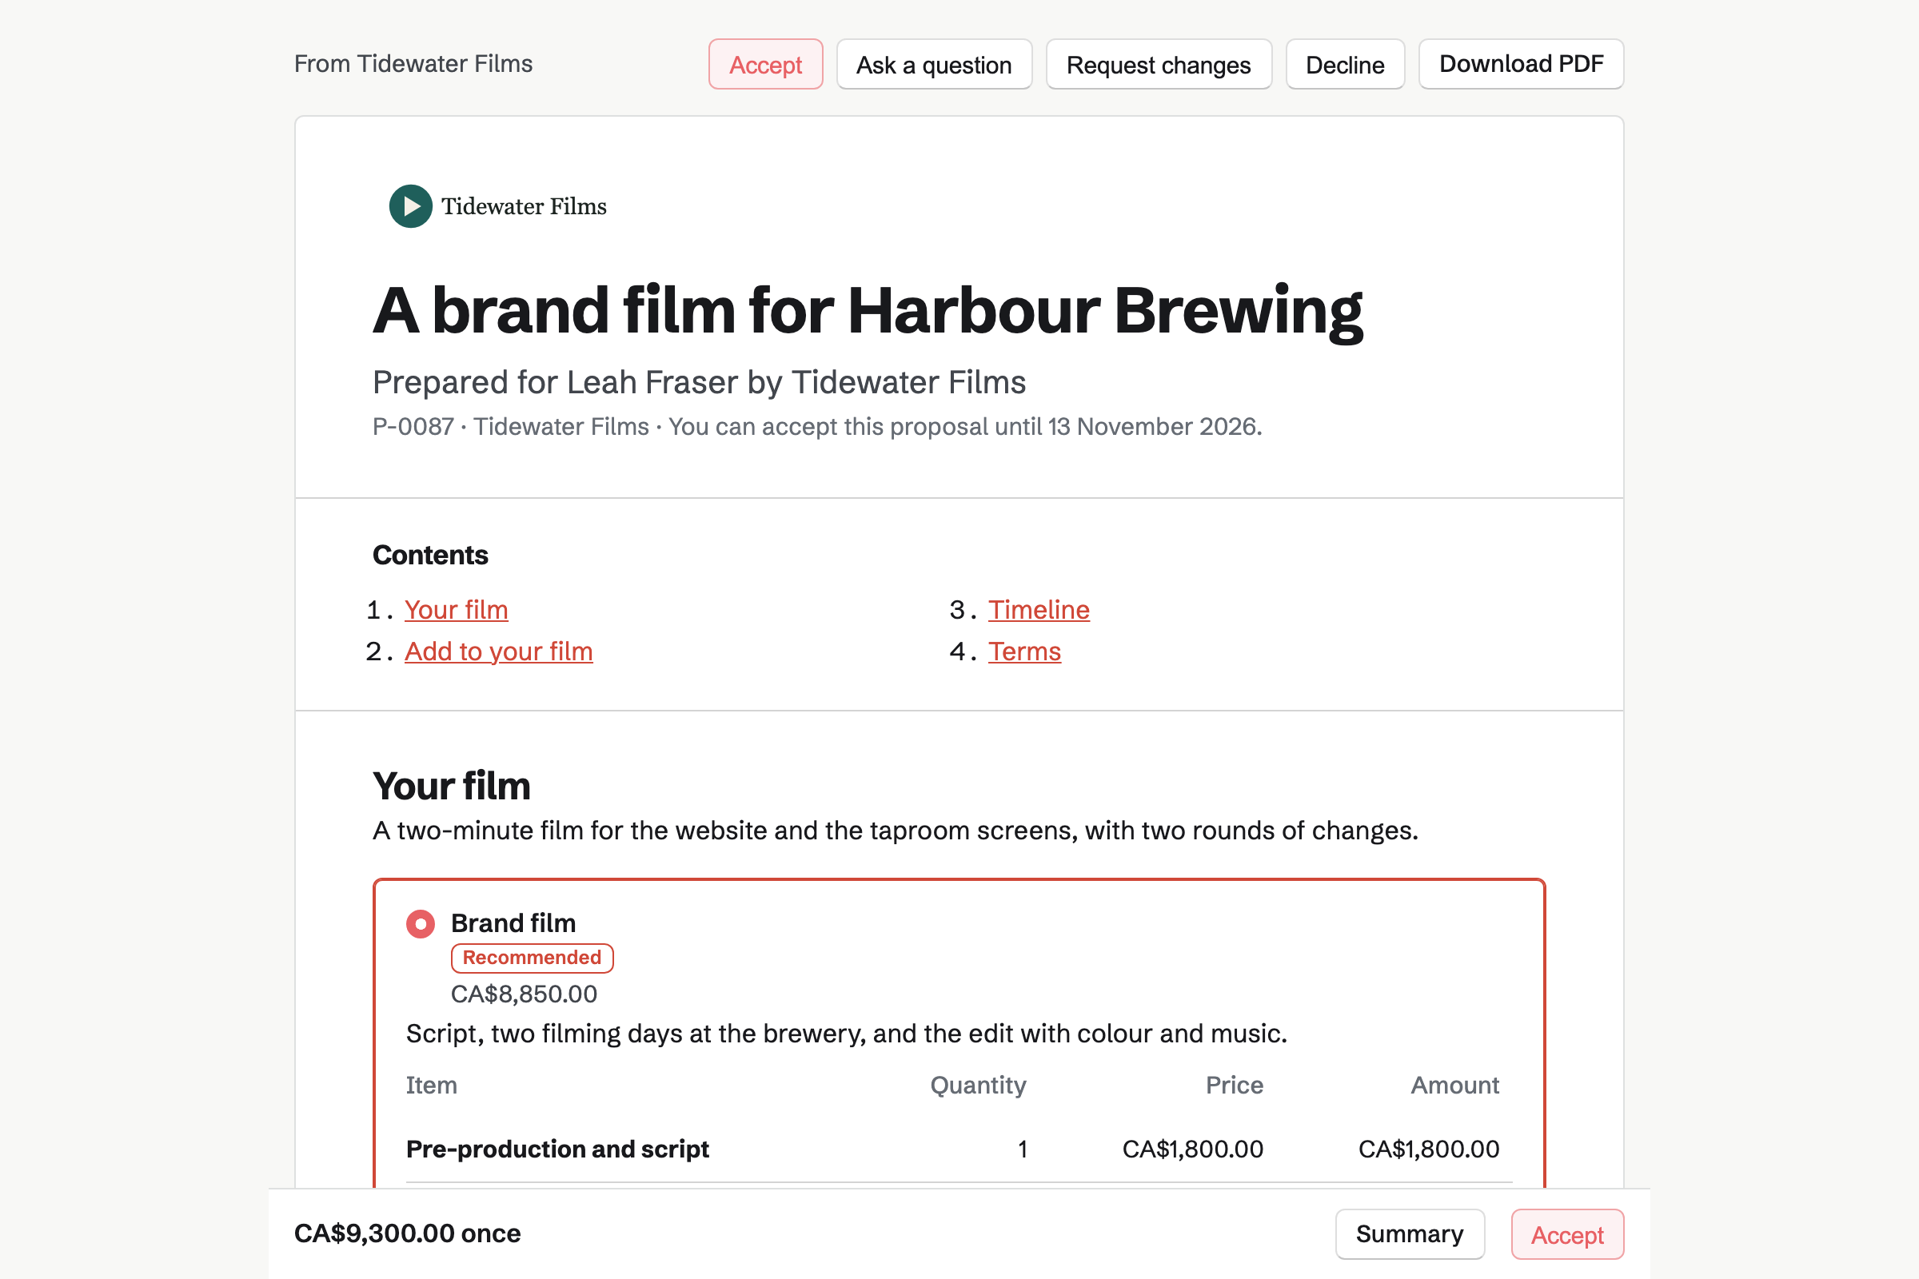Download the proposal as PDF
The height and width of the screenshot is (1279, 1919).
1521,65
